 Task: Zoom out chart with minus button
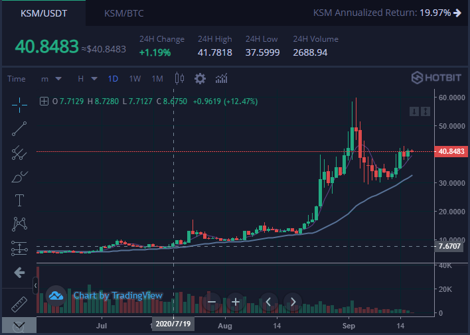(212, 302)
